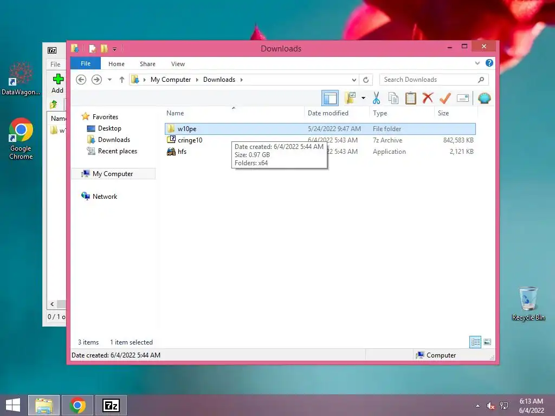Viewport: 555px width, 416px height.
Task: Click the Search Downloads field
Action: (x=434, y=80)
